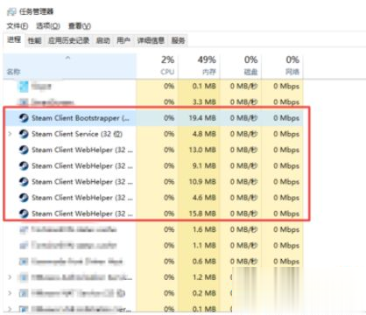This screenshot has width=366, height=315.
Task: Sort by the 0% disk column header
Action: [241, 66]
